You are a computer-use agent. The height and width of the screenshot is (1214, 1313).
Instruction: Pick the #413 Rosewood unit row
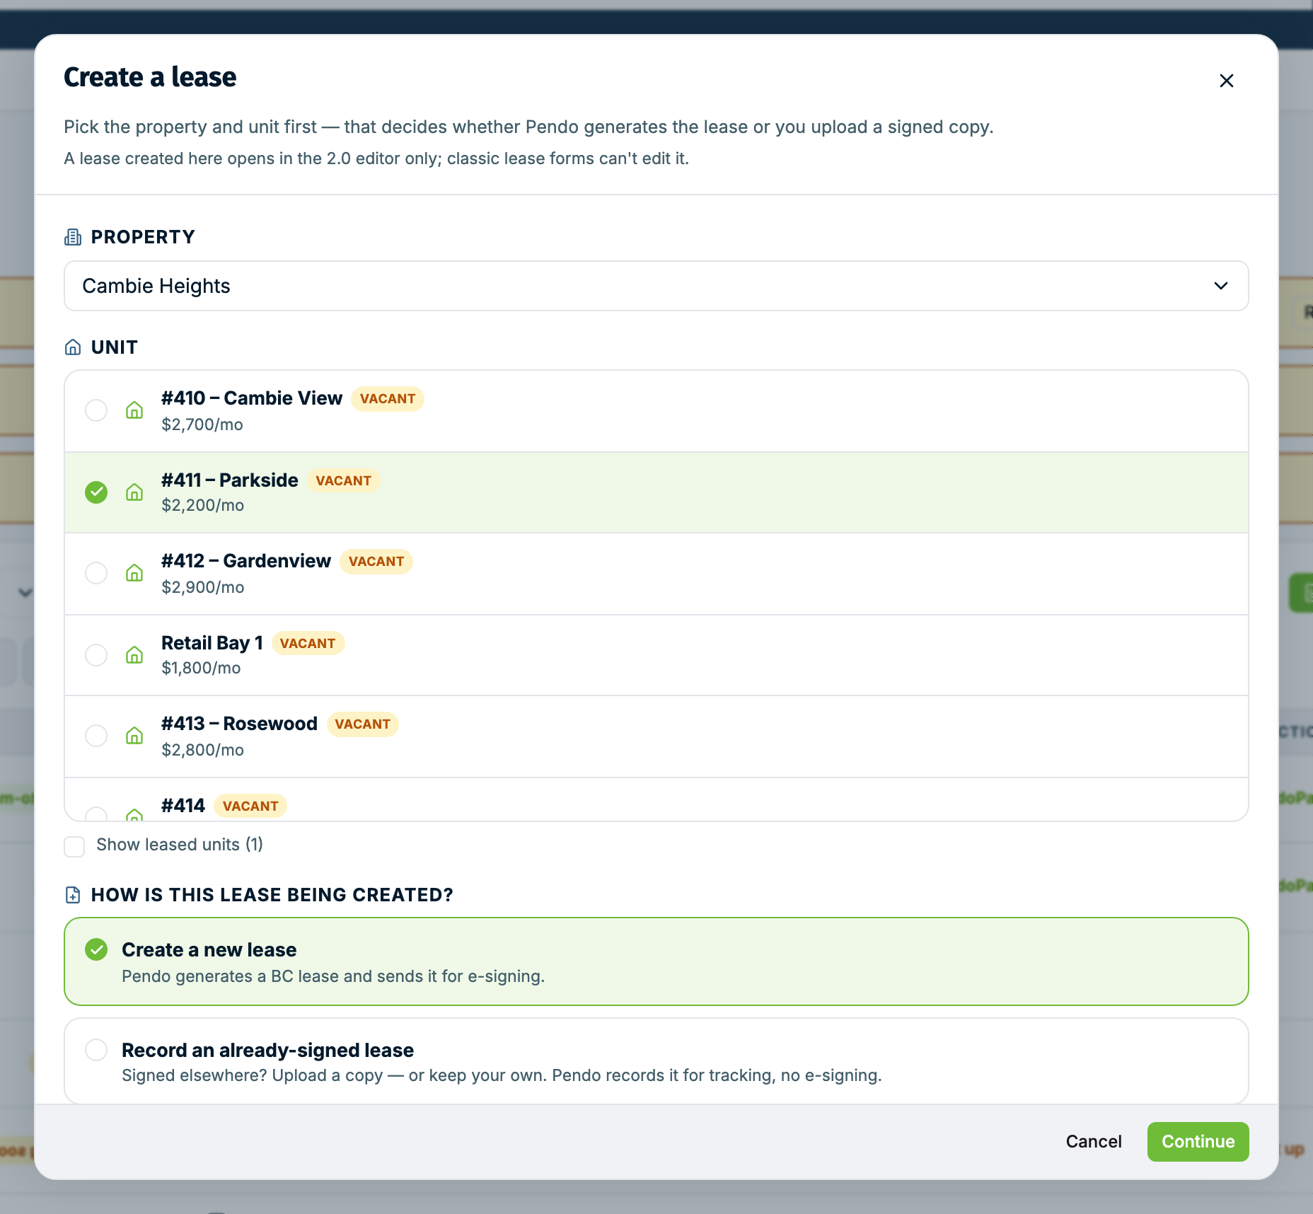click(656, 736)
